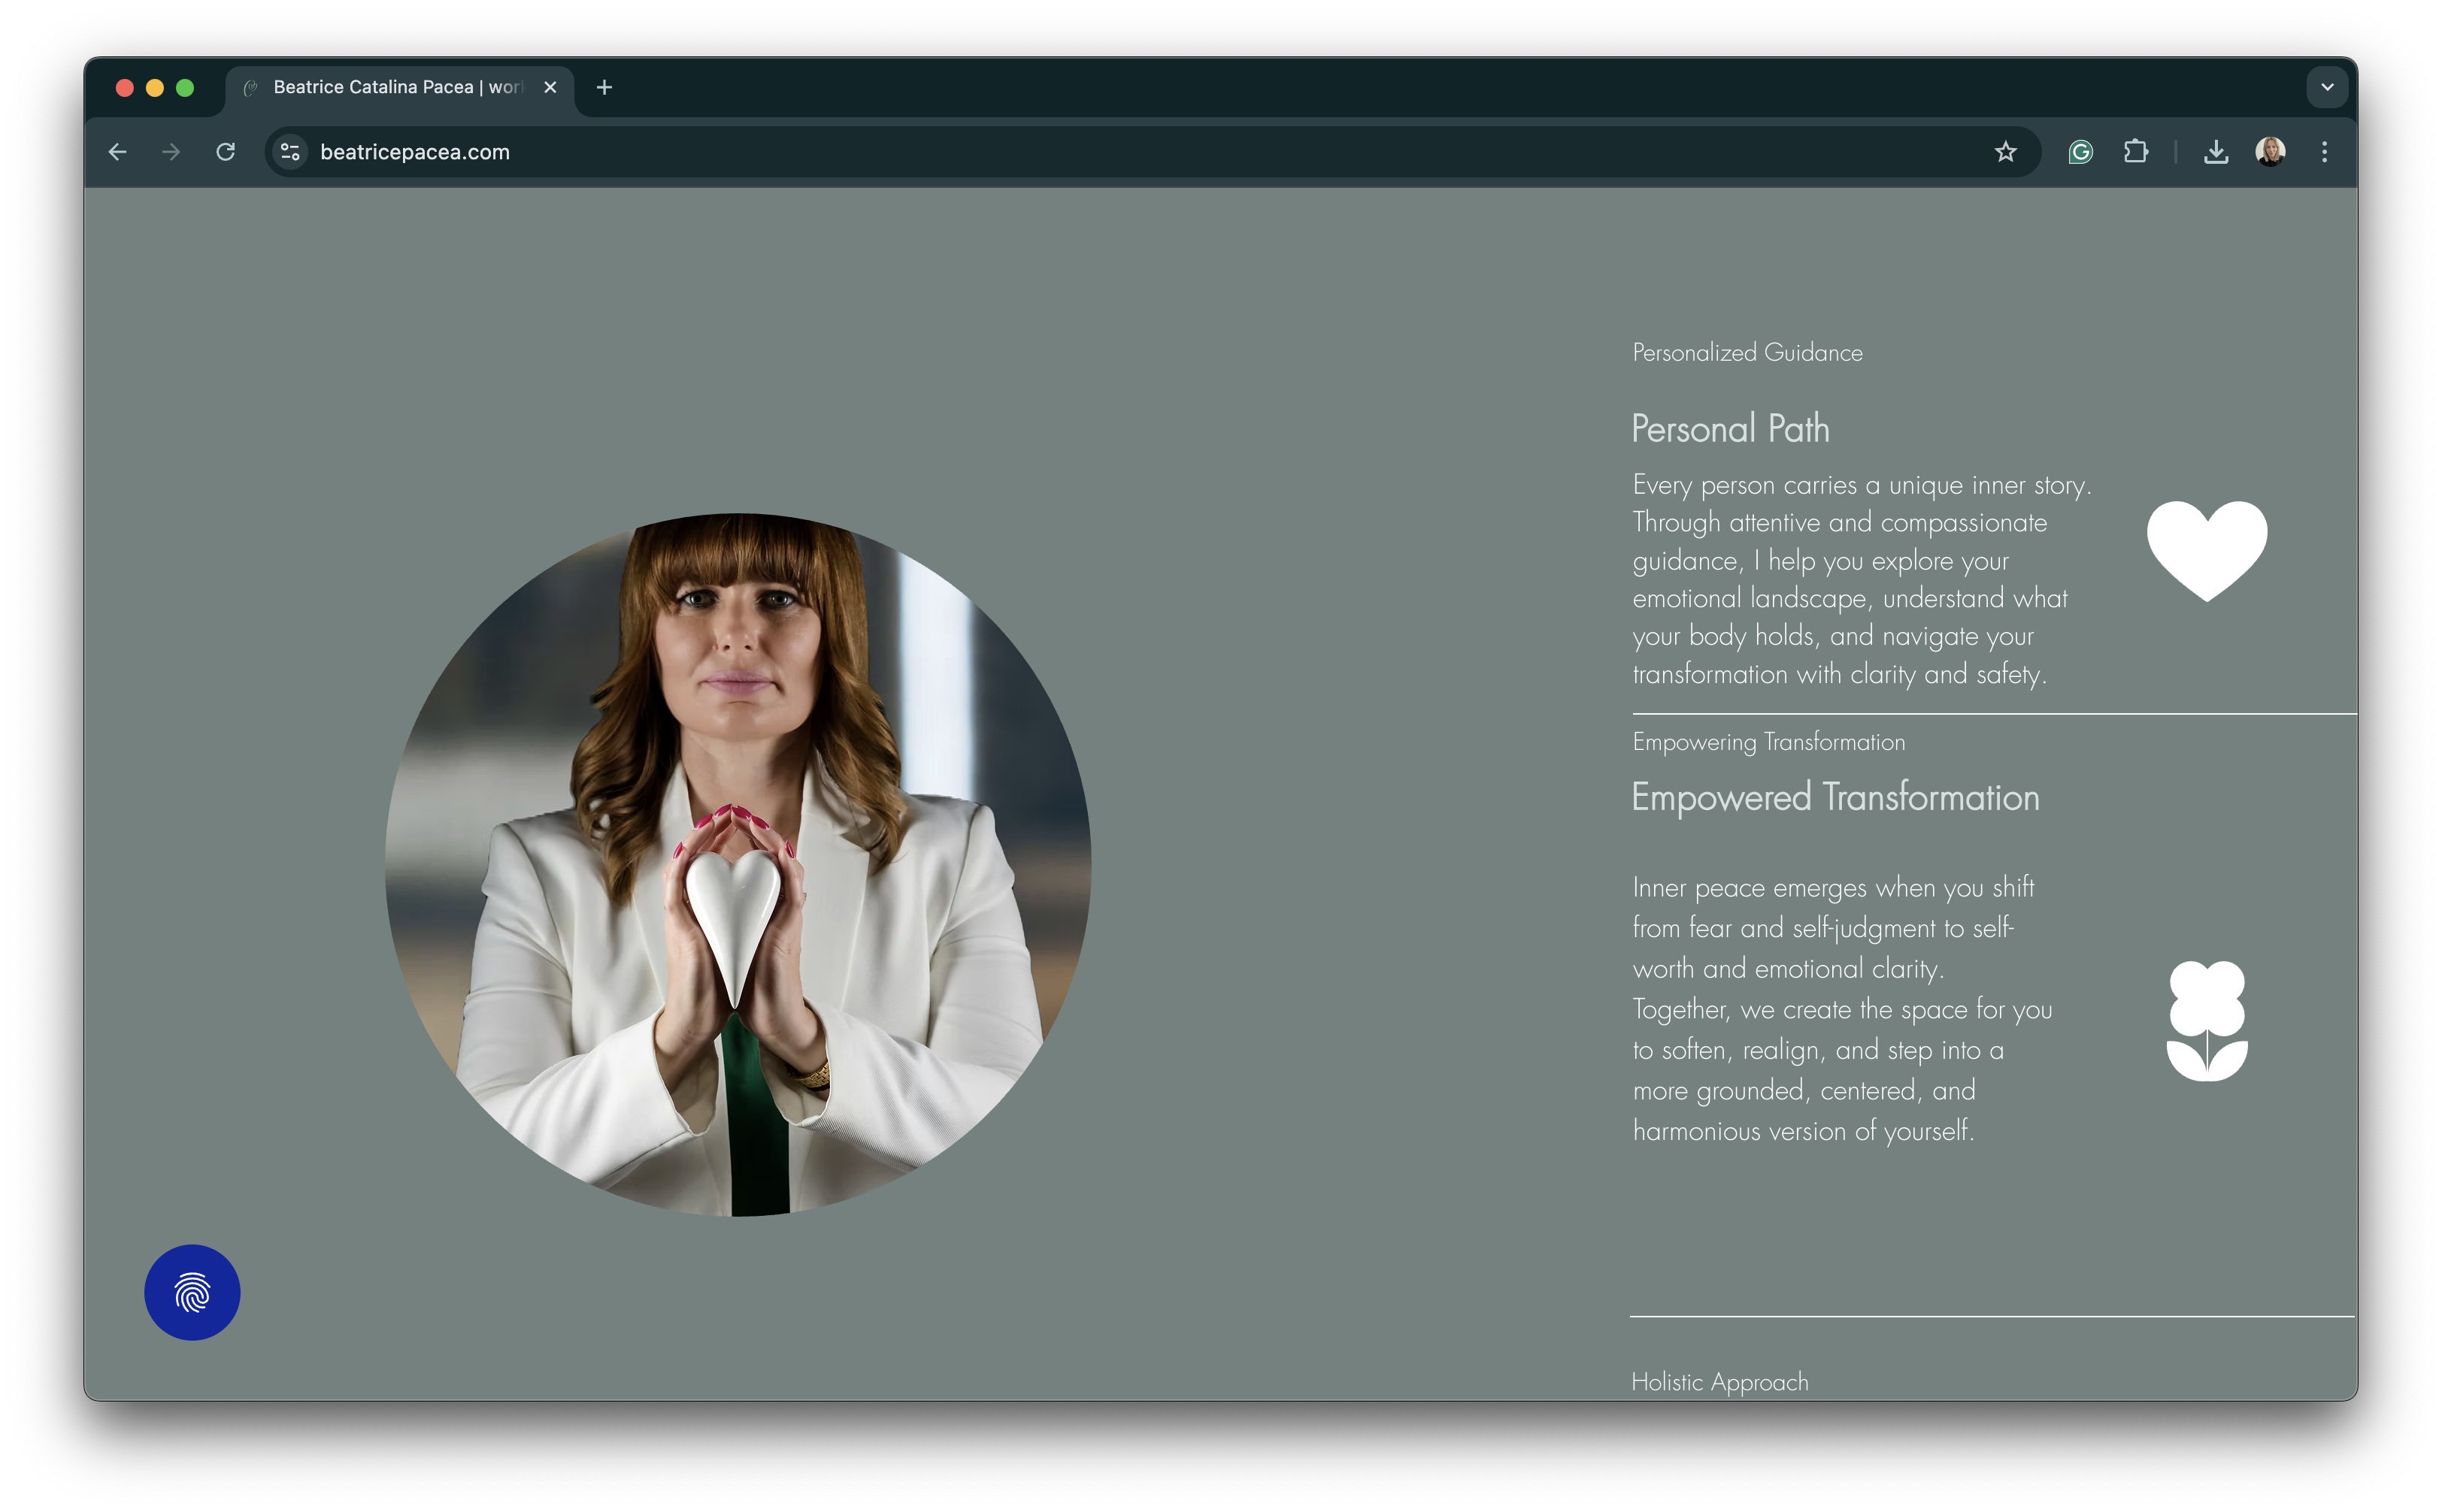Click the Empowered Transformation heading
The height and width of the screenshot is (1512, 2442).
coord(1835,798)
